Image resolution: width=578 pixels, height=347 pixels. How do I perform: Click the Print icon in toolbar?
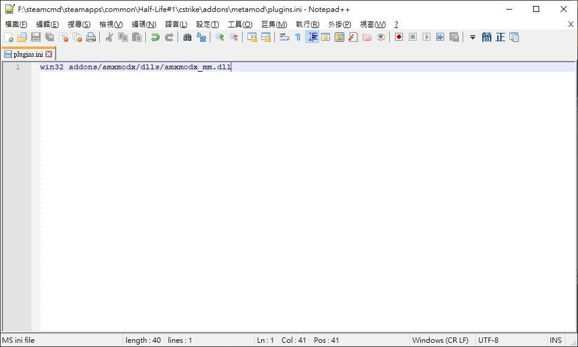[91, 37]
